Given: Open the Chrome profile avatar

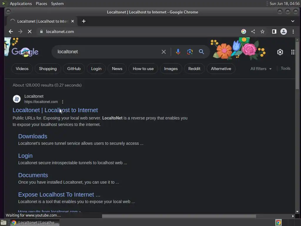Looking at the screenshot, I should click(284, 31).
